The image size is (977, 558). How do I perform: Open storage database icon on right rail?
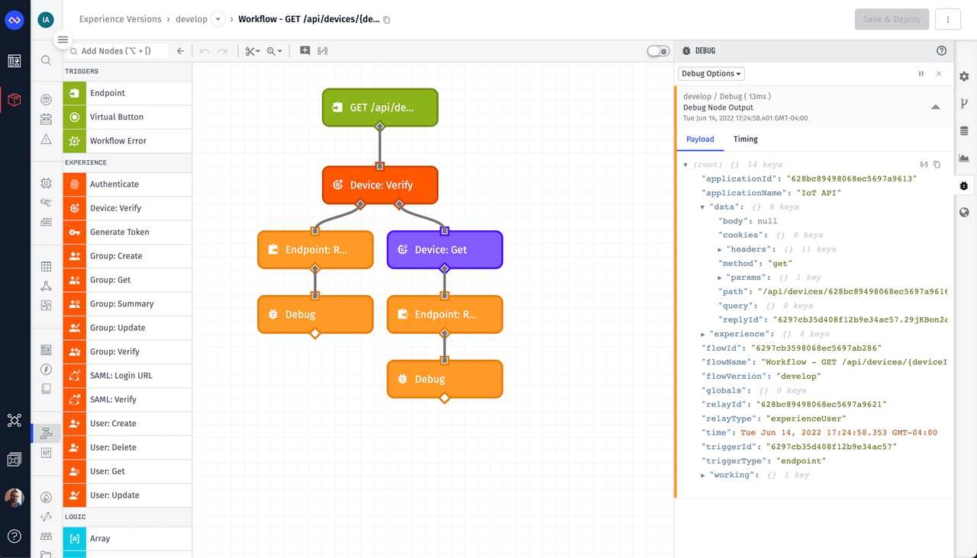pyautogui.click(x=965, y=131)
